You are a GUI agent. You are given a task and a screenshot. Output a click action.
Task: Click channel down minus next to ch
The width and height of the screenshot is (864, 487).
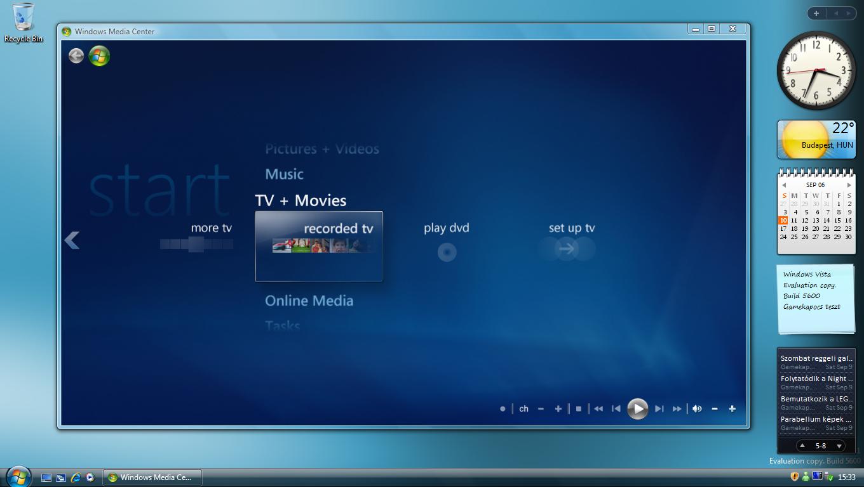click(541, 409)
